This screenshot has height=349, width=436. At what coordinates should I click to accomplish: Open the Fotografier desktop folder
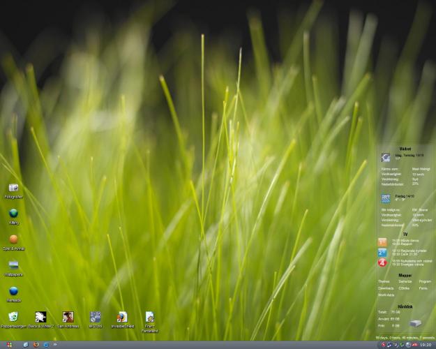(13, 188)
